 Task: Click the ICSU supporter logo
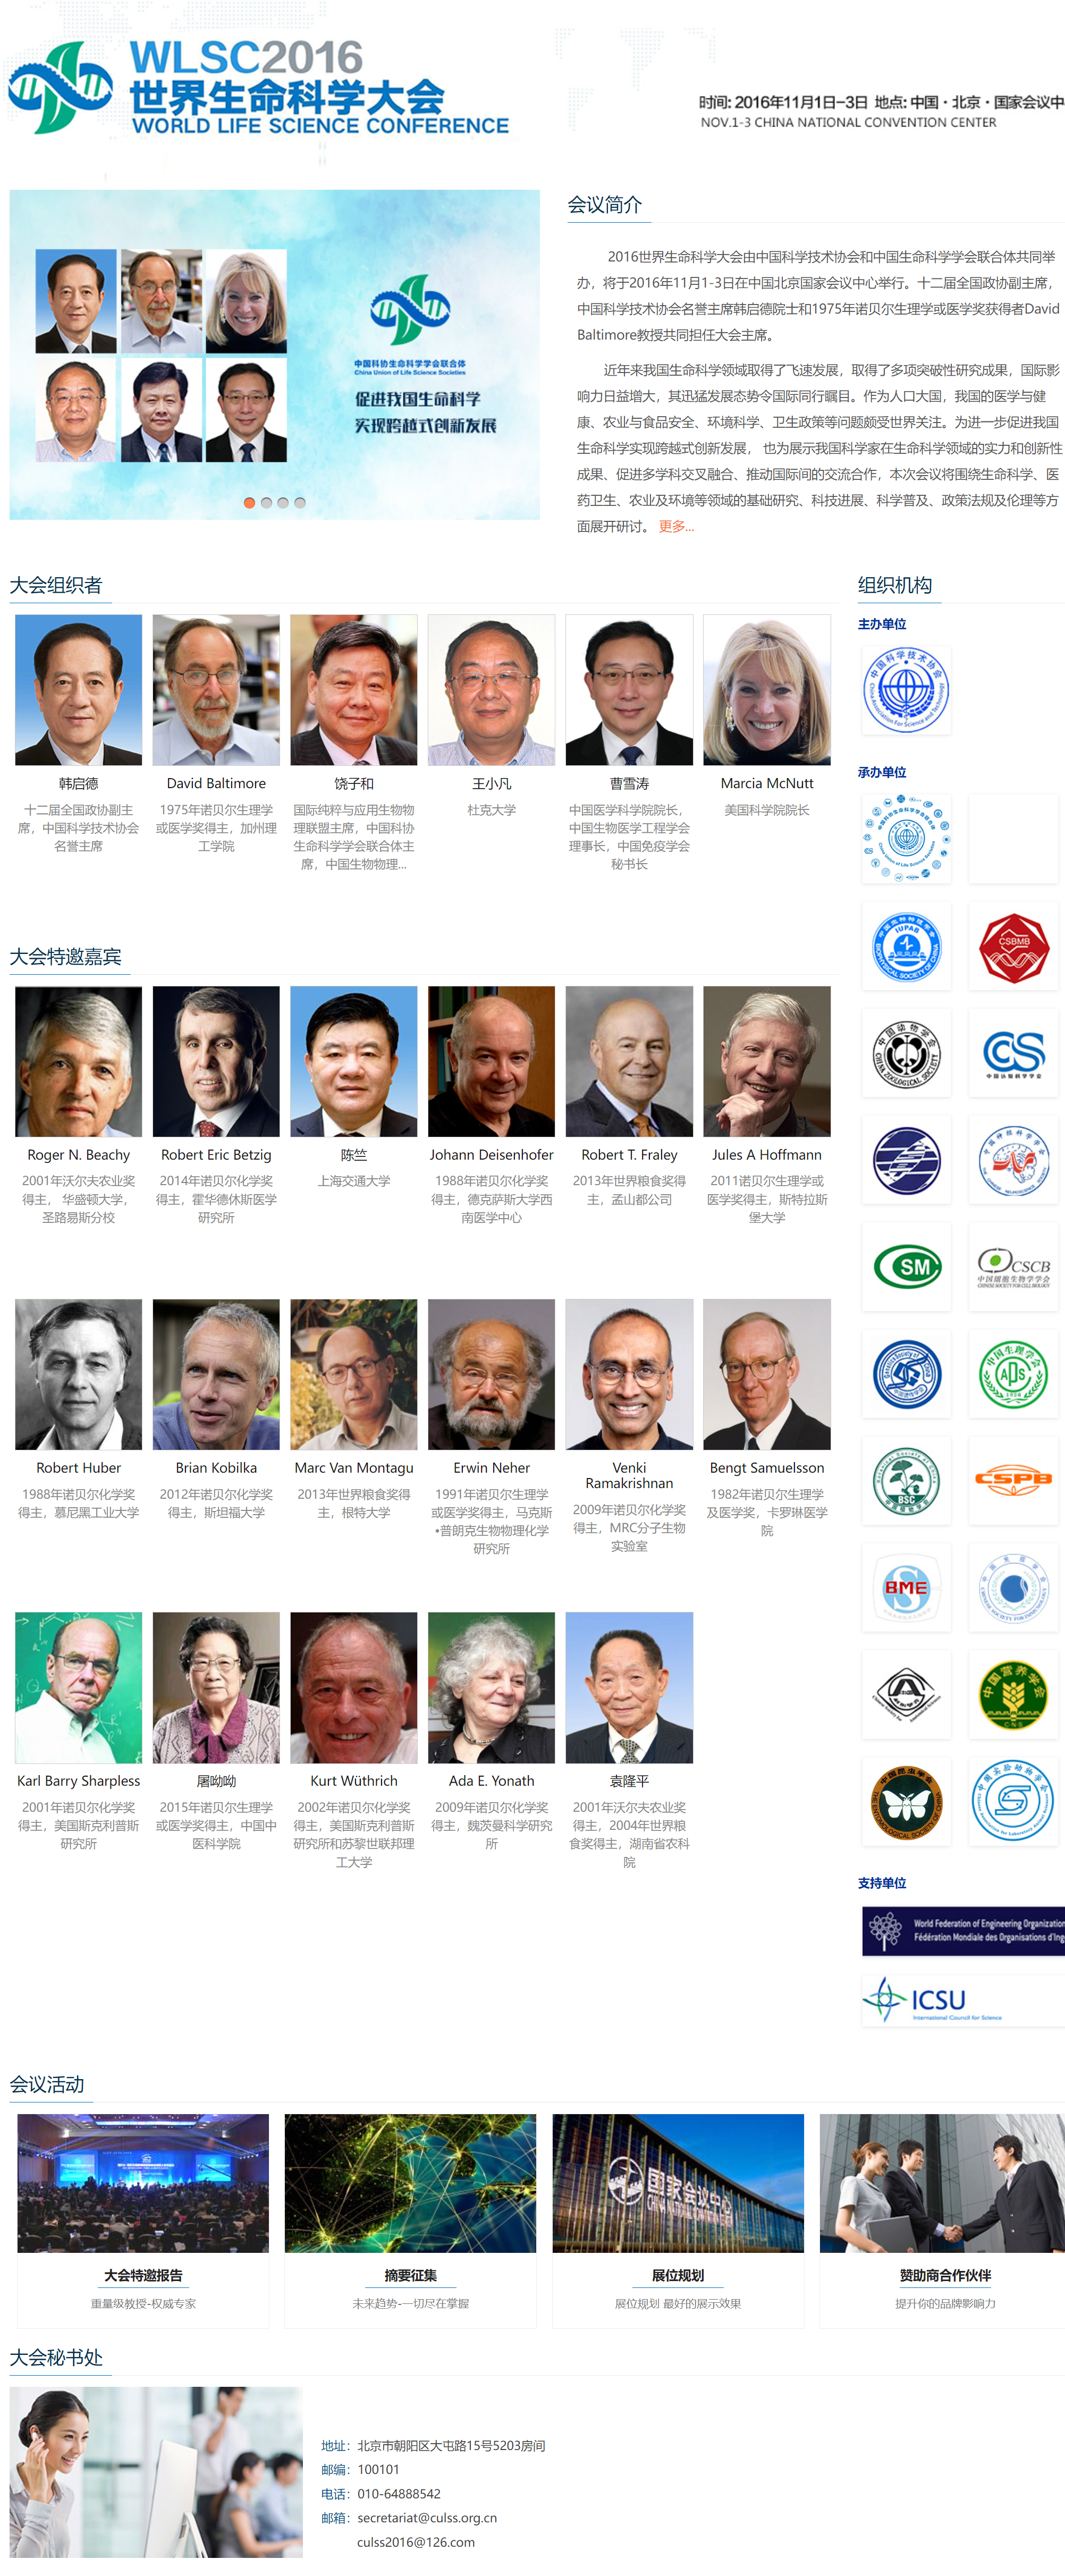(963, 1999)
